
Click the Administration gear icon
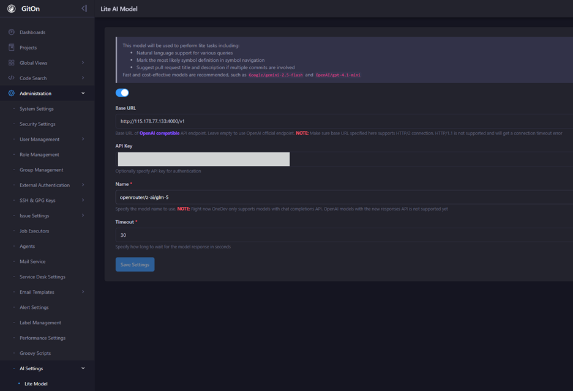point(11,93)
